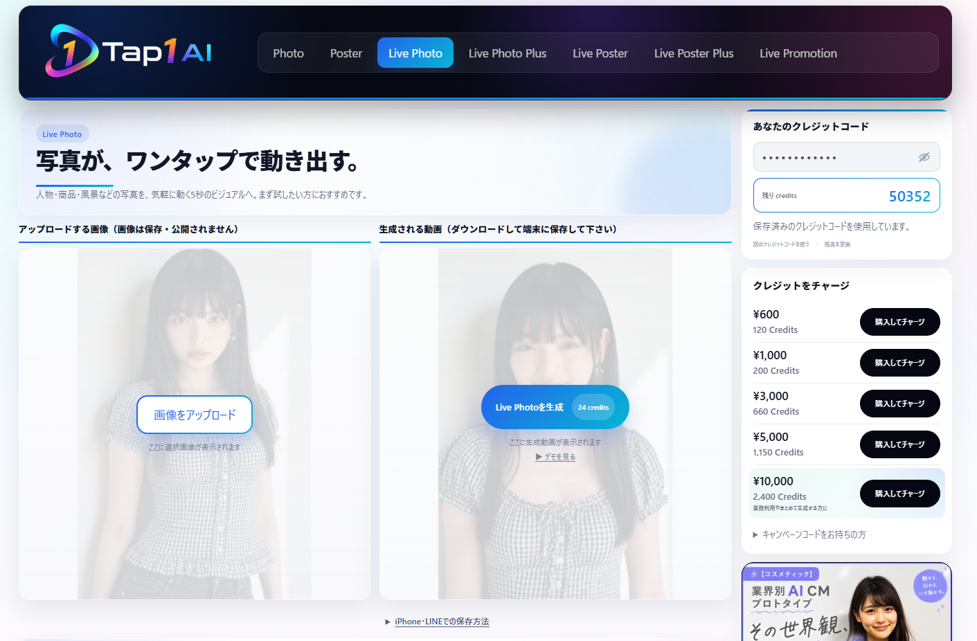977x641 pixels.
Task: Switch to the Poster tab
Action: pos(346,53)
